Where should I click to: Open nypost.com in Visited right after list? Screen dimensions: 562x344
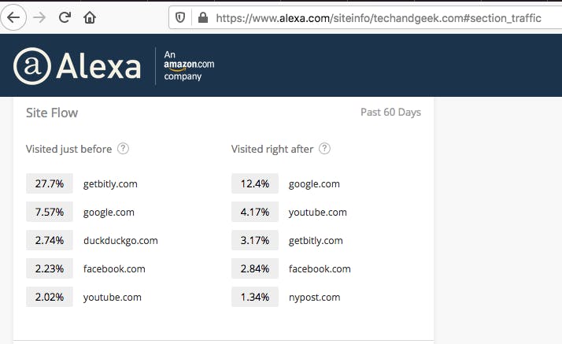click(314, 297)
